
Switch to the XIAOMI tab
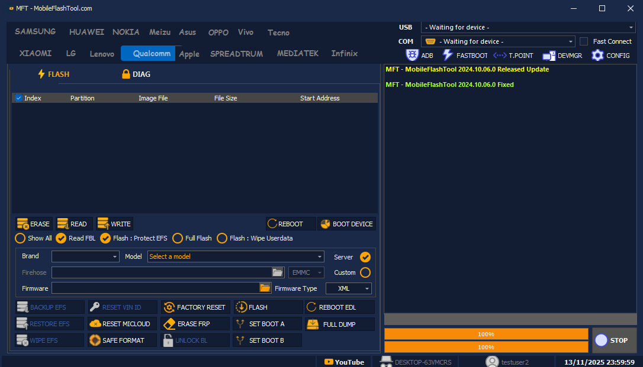(x=36, y=54)
